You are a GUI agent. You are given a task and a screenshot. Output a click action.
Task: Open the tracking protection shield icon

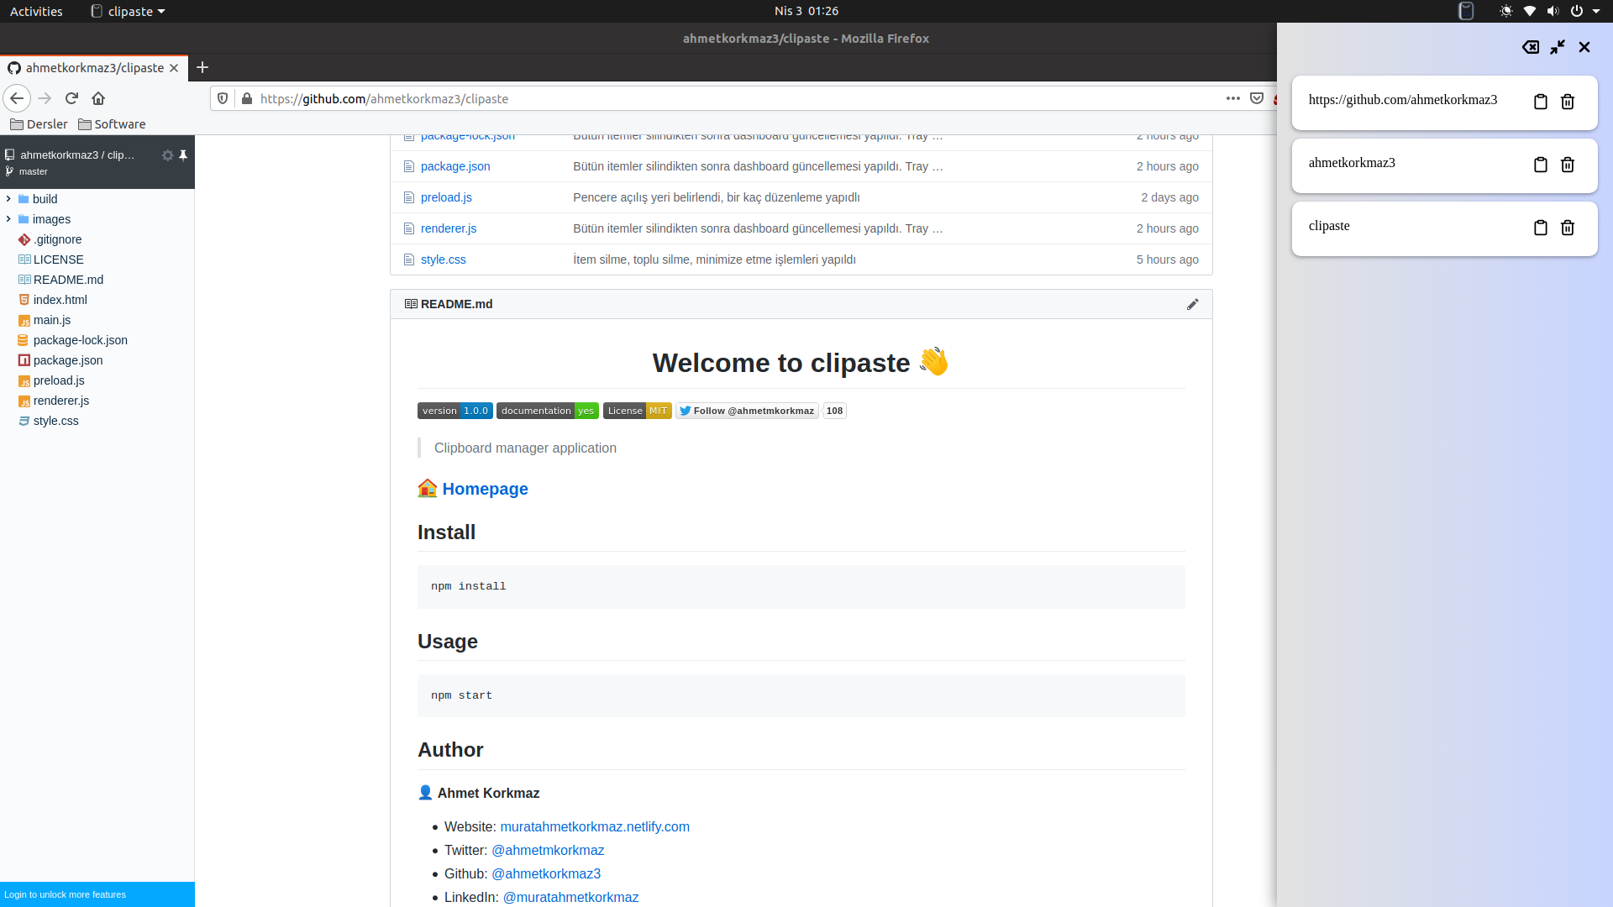223,98
